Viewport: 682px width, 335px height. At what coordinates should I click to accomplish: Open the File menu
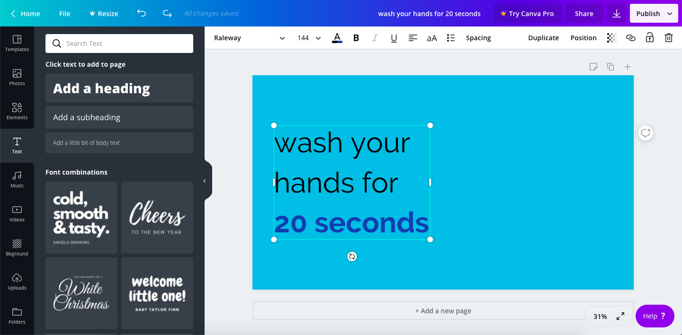[x=64, y=13]
